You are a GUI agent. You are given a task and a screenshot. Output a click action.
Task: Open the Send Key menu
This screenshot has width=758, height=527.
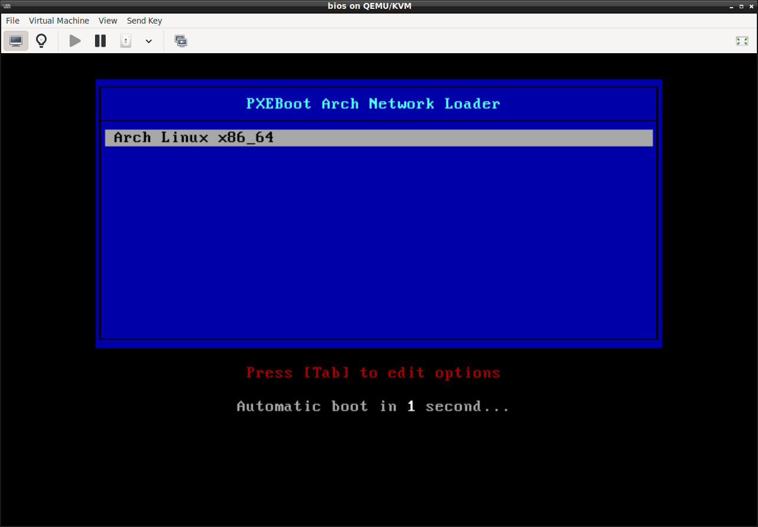click(144, 21)
